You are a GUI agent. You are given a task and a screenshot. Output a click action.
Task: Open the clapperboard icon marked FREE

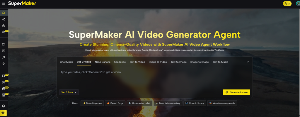4,89
